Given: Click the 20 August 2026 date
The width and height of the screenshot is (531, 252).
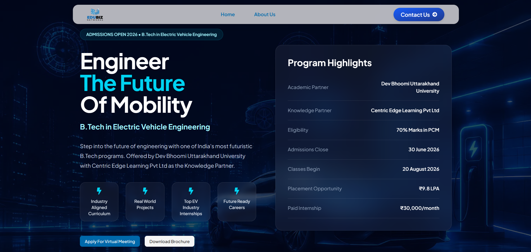Looking at the screenshot, I should click(x=421, y=169).
